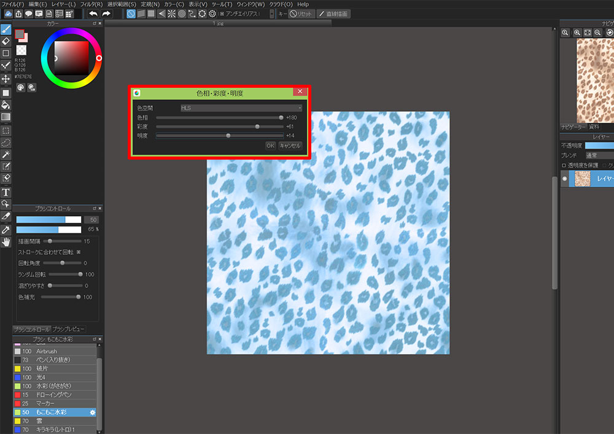Open the フィルタ(R) menu
The height and width of the screenshot is (434, 614).
coord(91,4)
